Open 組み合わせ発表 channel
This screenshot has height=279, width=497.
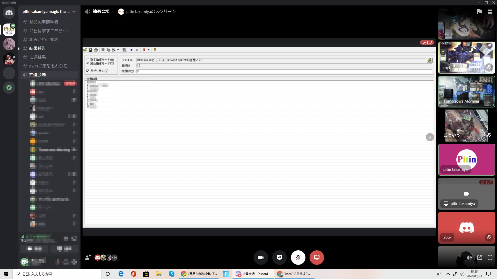tap(43, 40)
